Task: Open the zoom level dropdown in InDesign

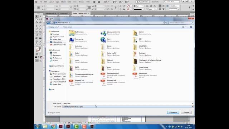Action: pyautogui.click(x=109, y=2)
